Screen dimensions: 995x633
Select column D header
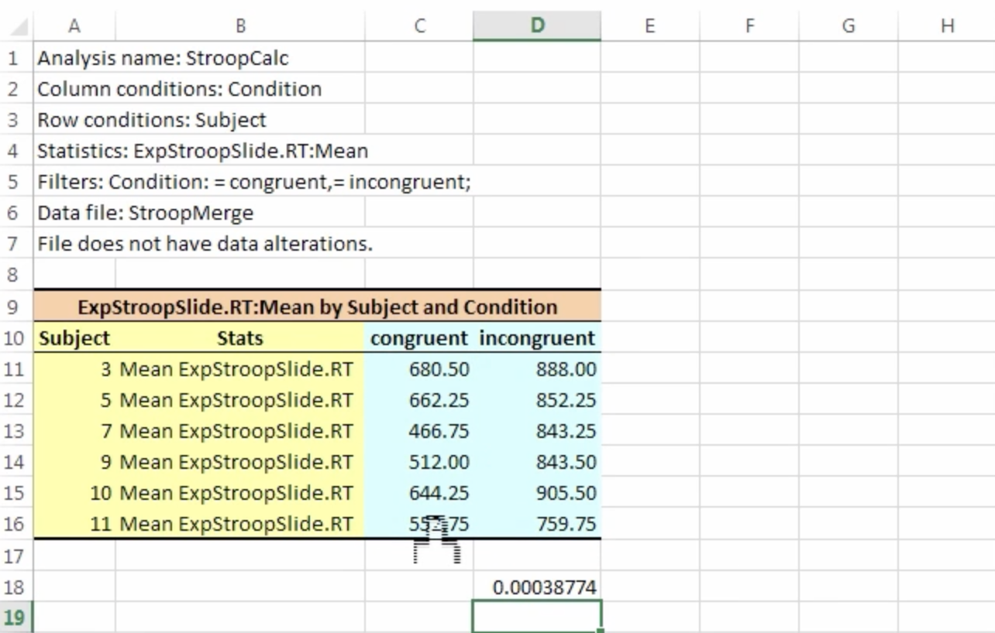pos(536,26)
